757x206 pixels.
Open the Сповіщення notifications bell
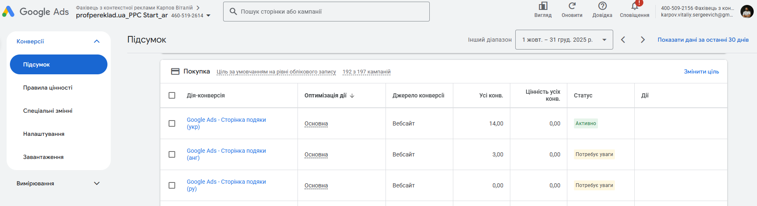coord(635,6)
